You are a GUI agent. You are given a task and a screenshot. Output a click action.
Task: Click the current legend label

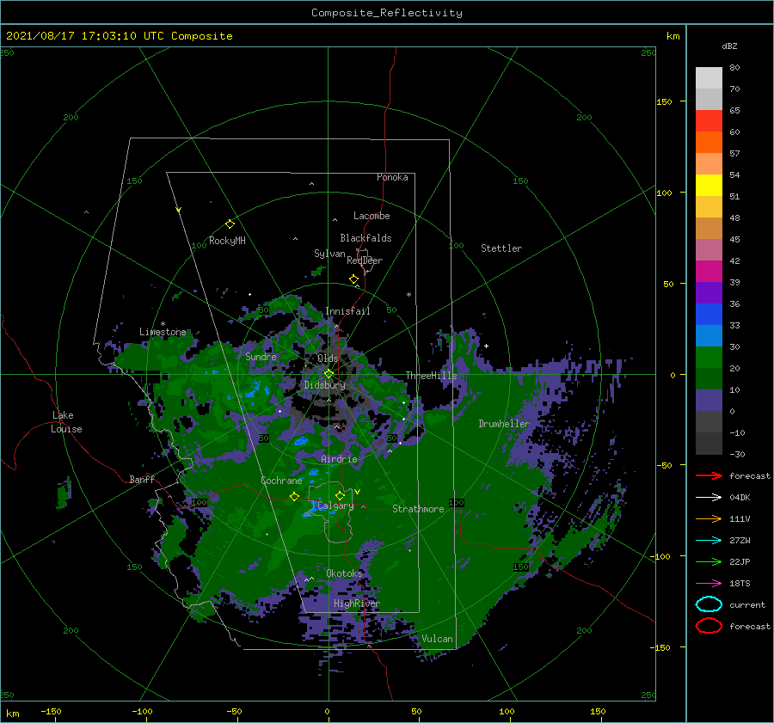point(747,604)
